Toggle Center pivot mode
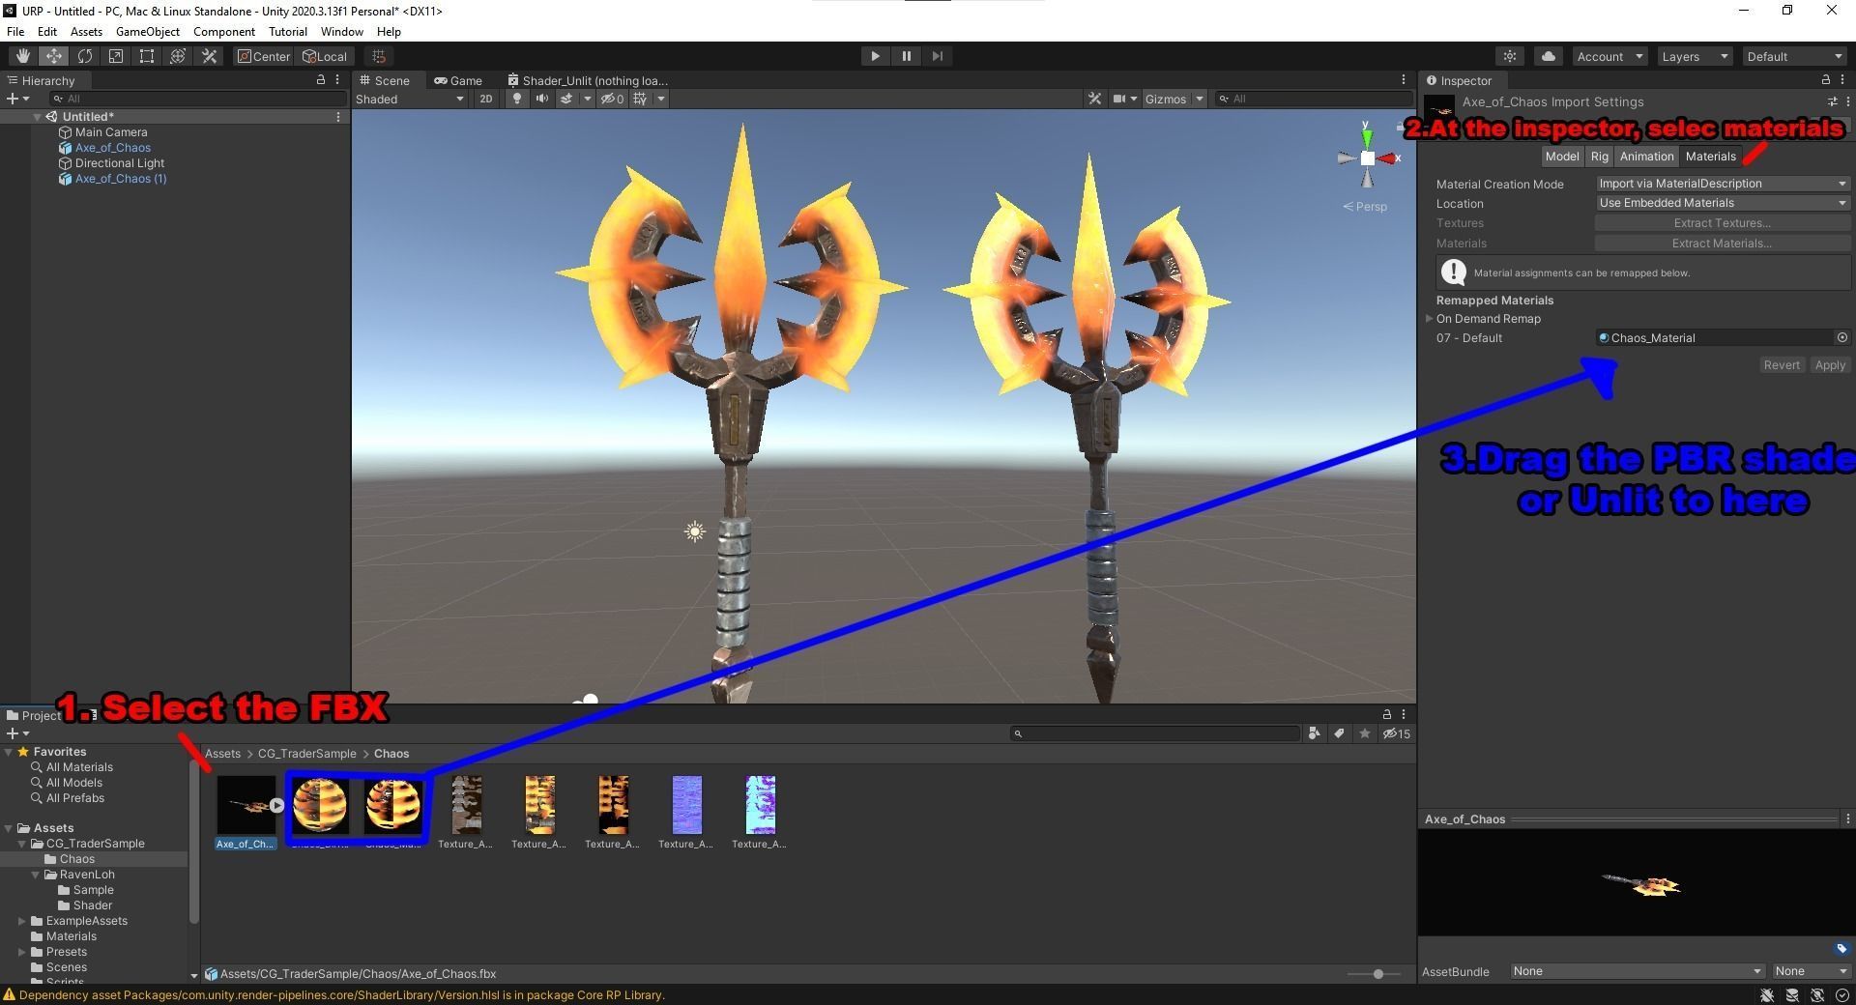Viewport: 1856px width, 1005px height. pyautogui.click(x=263, y=56)
